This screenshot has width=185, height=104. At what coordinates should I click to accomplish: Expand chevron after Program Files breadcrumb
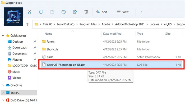99,24
